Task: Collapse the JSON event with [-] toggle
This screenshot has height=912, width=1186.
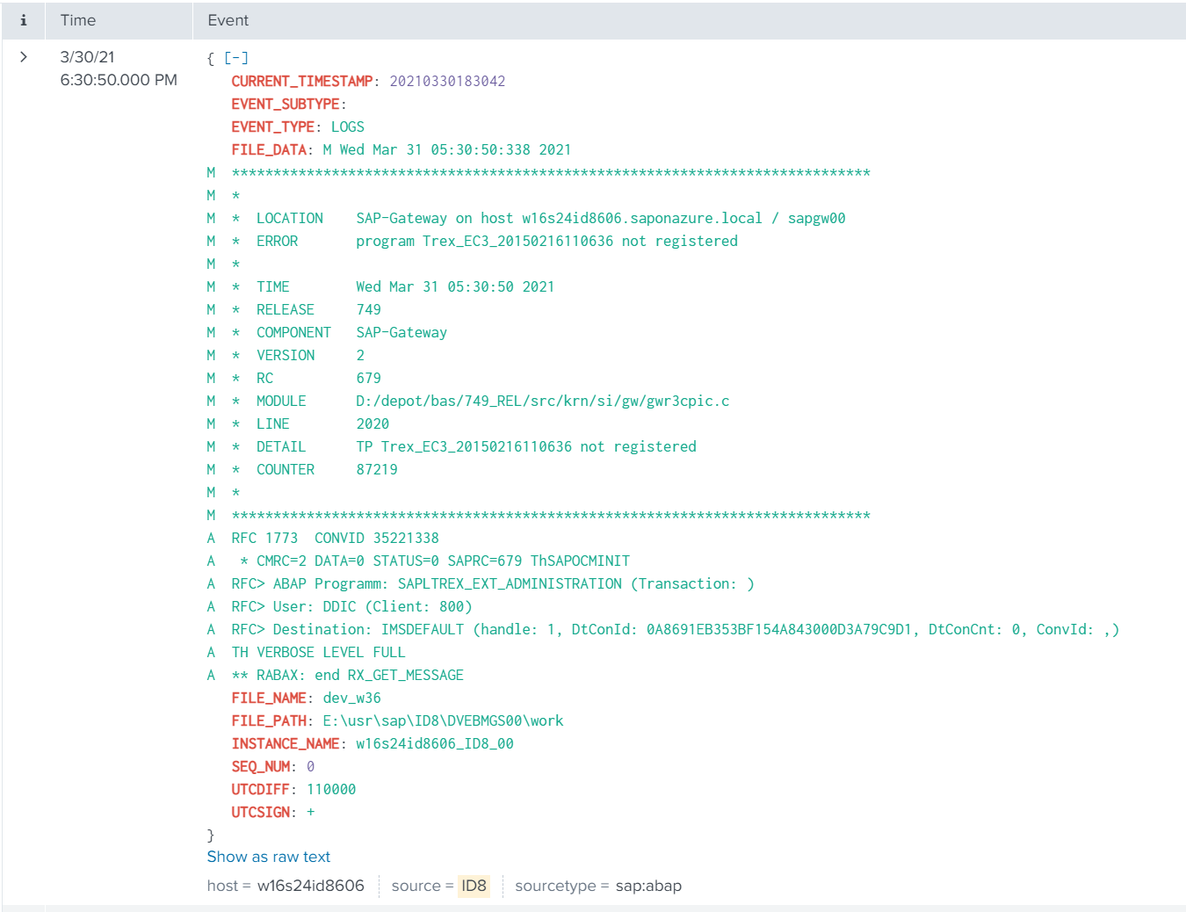Action: pos(236,58)
